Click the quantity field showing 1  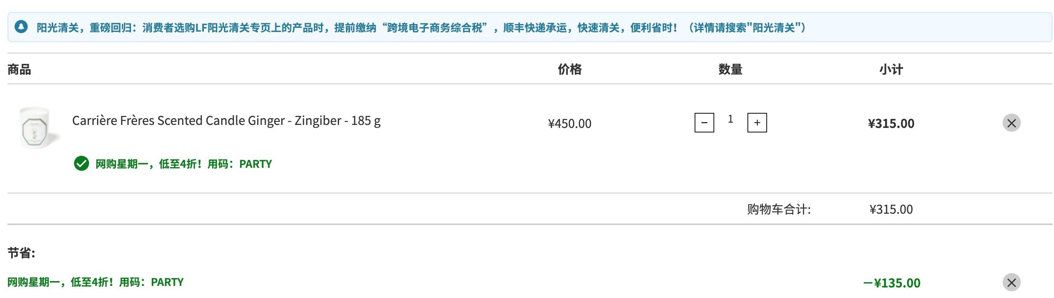pos(730,119)
